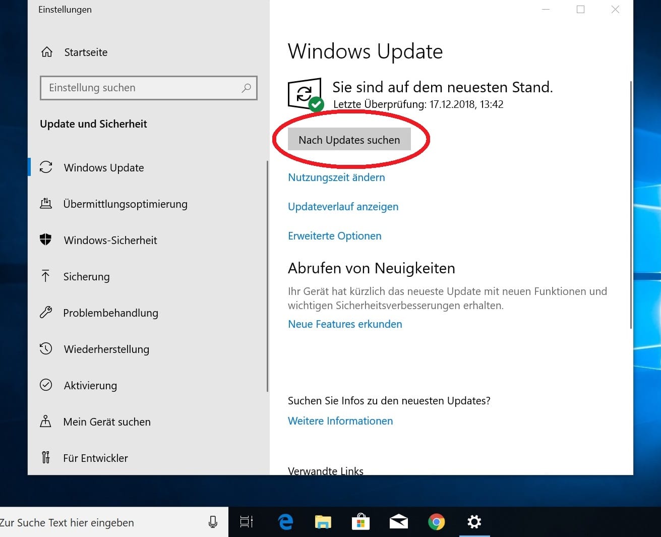Image resolution: width=661 pixels, height=537 pixels.
Task: Click 'Suchen Sie Infos zu den neuesten Updates?' text
Action: (389, 401)
